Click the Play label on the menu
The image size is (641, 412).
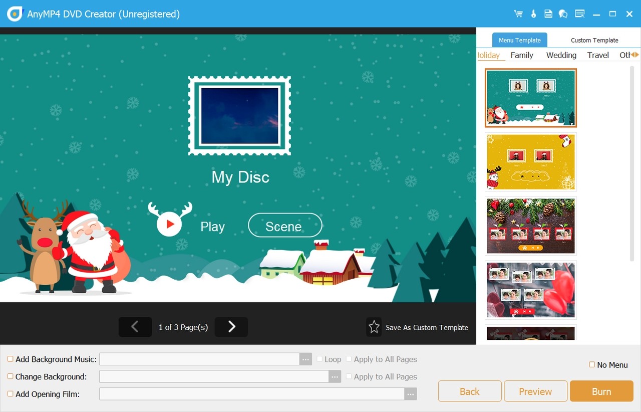click(x=212, y=227)
